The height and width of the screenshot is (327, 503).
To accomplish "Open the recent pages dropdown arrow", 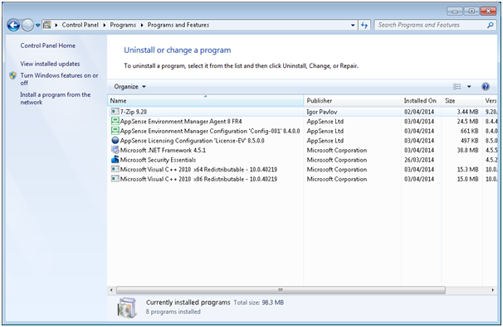I will coord(37,26).
